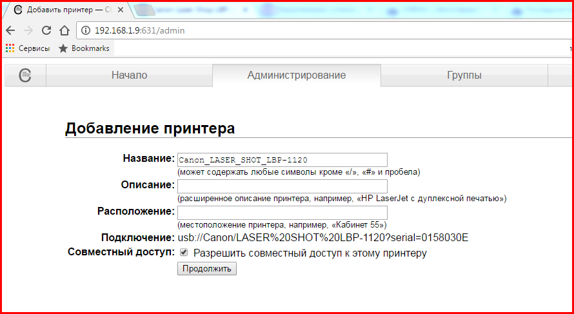This screenshot has width=574, height=314.
Task: Click the site info icon in address bar
Action: click(85, 30)
